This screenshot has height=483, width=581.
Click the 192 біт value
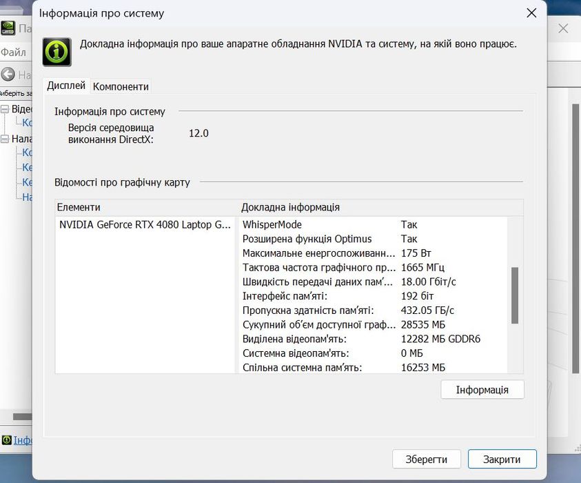point(417,296)
